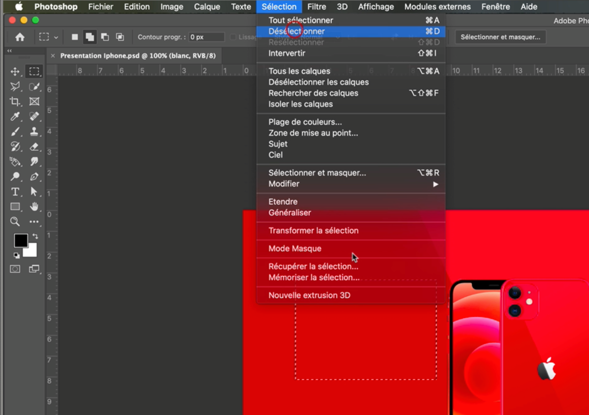589x415 pixels.
Task: Choose Tous les calques entry
Action: [351, 71]
